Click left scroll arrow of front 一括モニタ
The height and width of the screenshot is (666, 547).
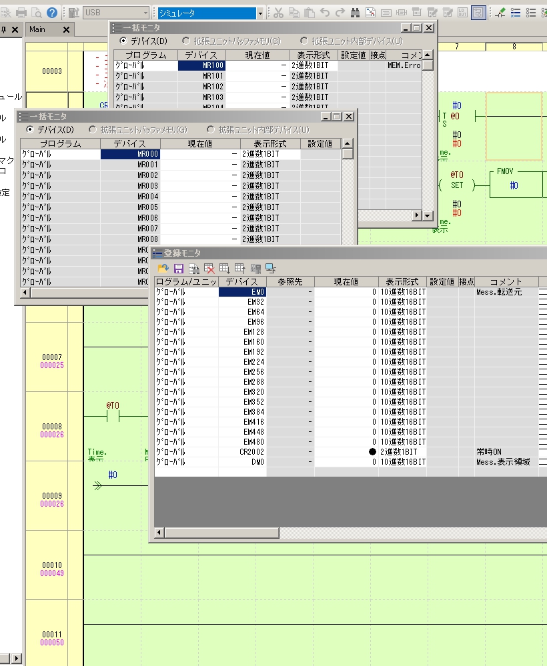coord(25,292)
